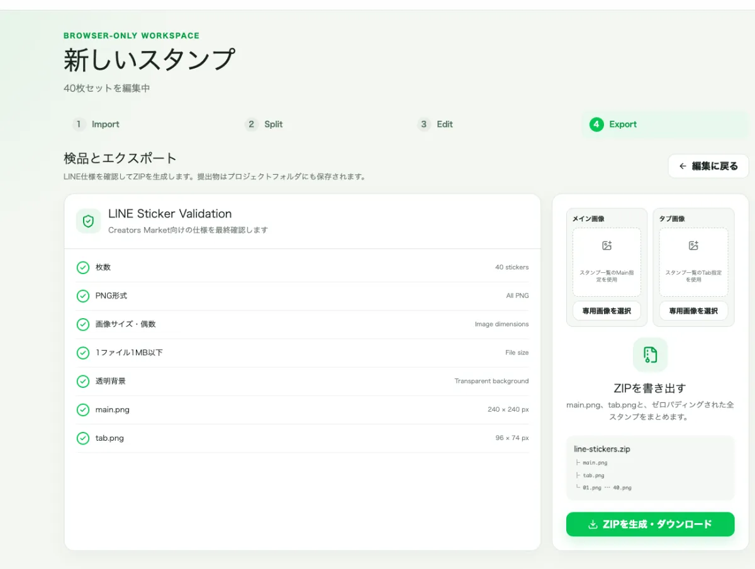
Task: Click the 画像サイズ・偶数 row label
Action: pyautogui.click(x=126, y=324)
